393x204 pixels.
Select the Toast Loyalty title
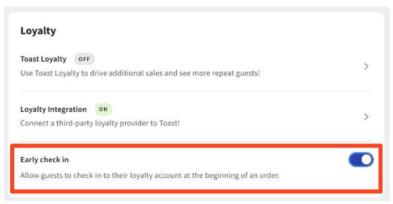(x=44, y=59)
